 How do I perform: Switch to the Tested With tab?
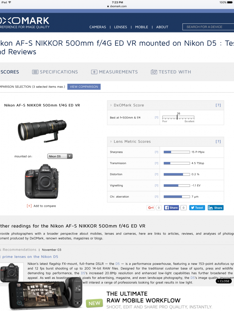pos(171,72)
